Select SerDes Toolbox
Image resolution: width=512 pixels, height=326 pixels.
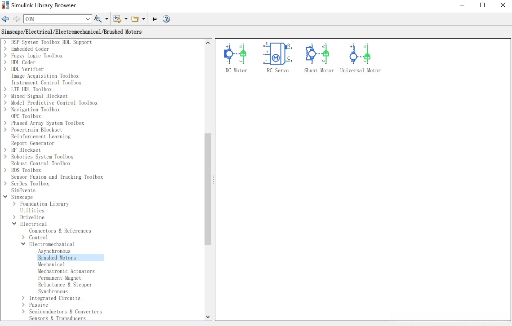(x=30, y=183)
